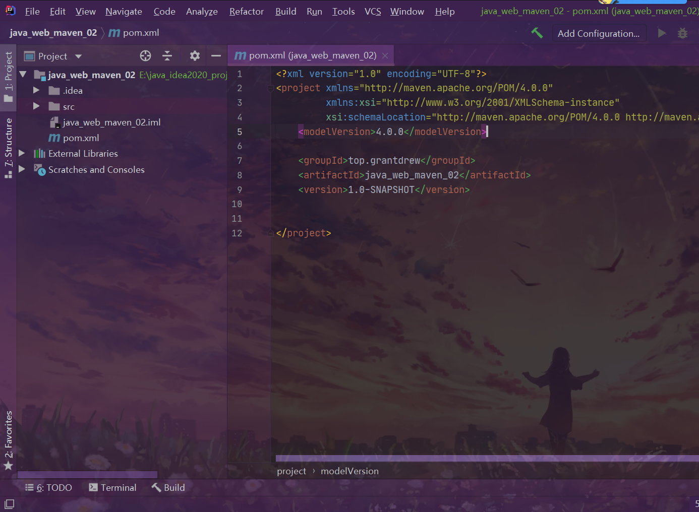This screenshot has height=512, width=699.
Task: Select pom.xml in project tree
Action: coord(81,138)
